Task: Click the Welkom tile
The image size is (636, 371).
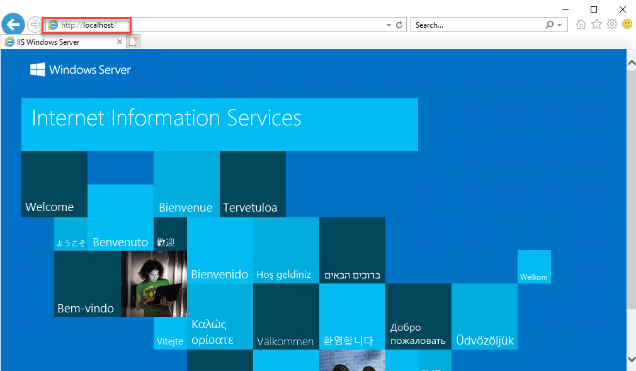Action: point(534,266)
